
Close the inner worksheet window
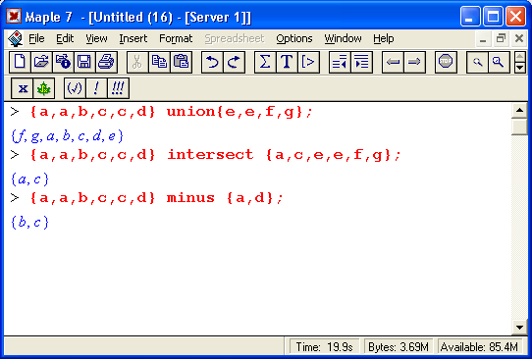pyautogui.click(x=519, y=39)
